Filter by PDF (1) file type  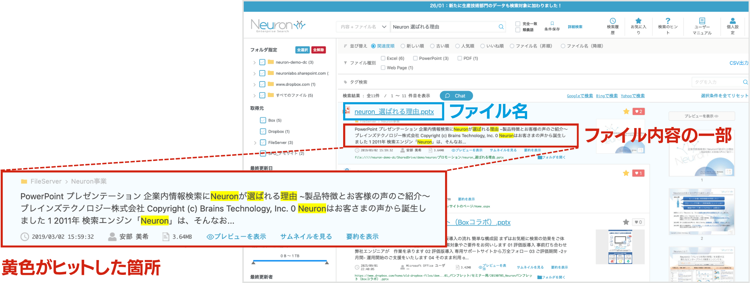[460, 58]
